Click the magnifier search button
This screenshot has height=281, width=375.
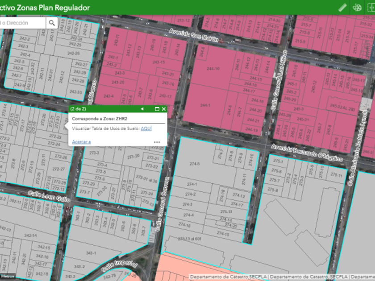coord(52,23)
